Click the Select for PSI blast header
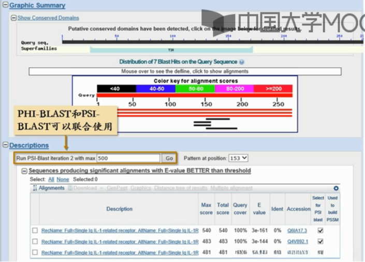The height and width of the screenshot is (262, 365). point(318,209)
